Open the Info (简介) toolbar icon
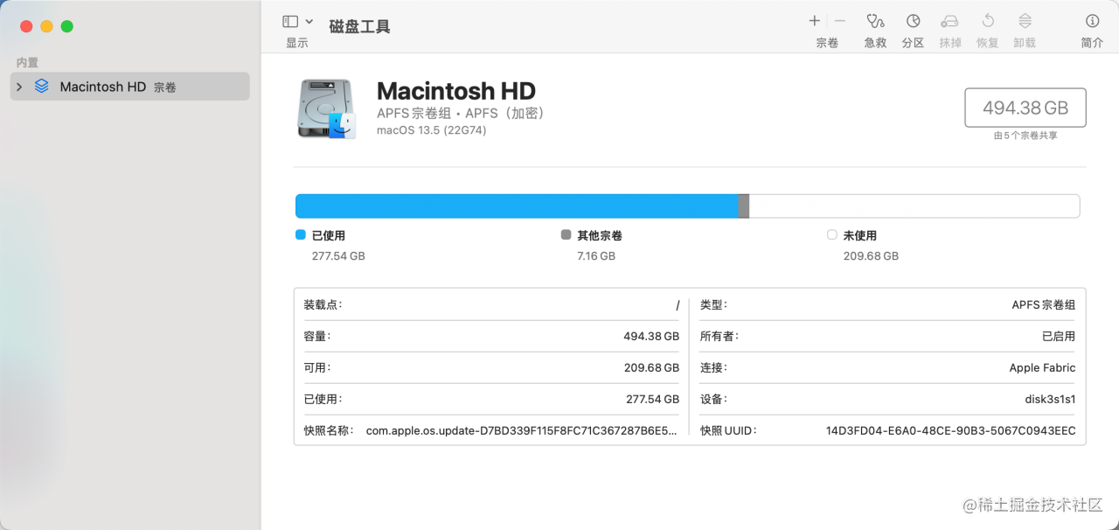1119x530 pixels. pyautogui.click(x=1092, y=21)
